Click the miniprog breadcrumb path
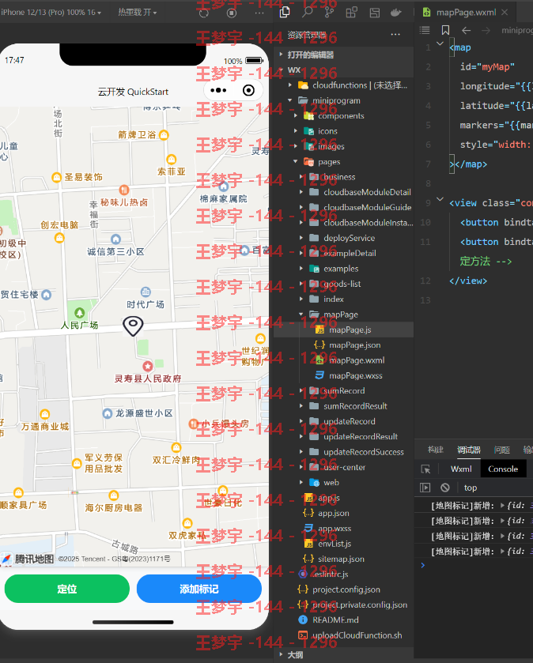The width and height of the screenshot is (533, 663). coord(517,31)
